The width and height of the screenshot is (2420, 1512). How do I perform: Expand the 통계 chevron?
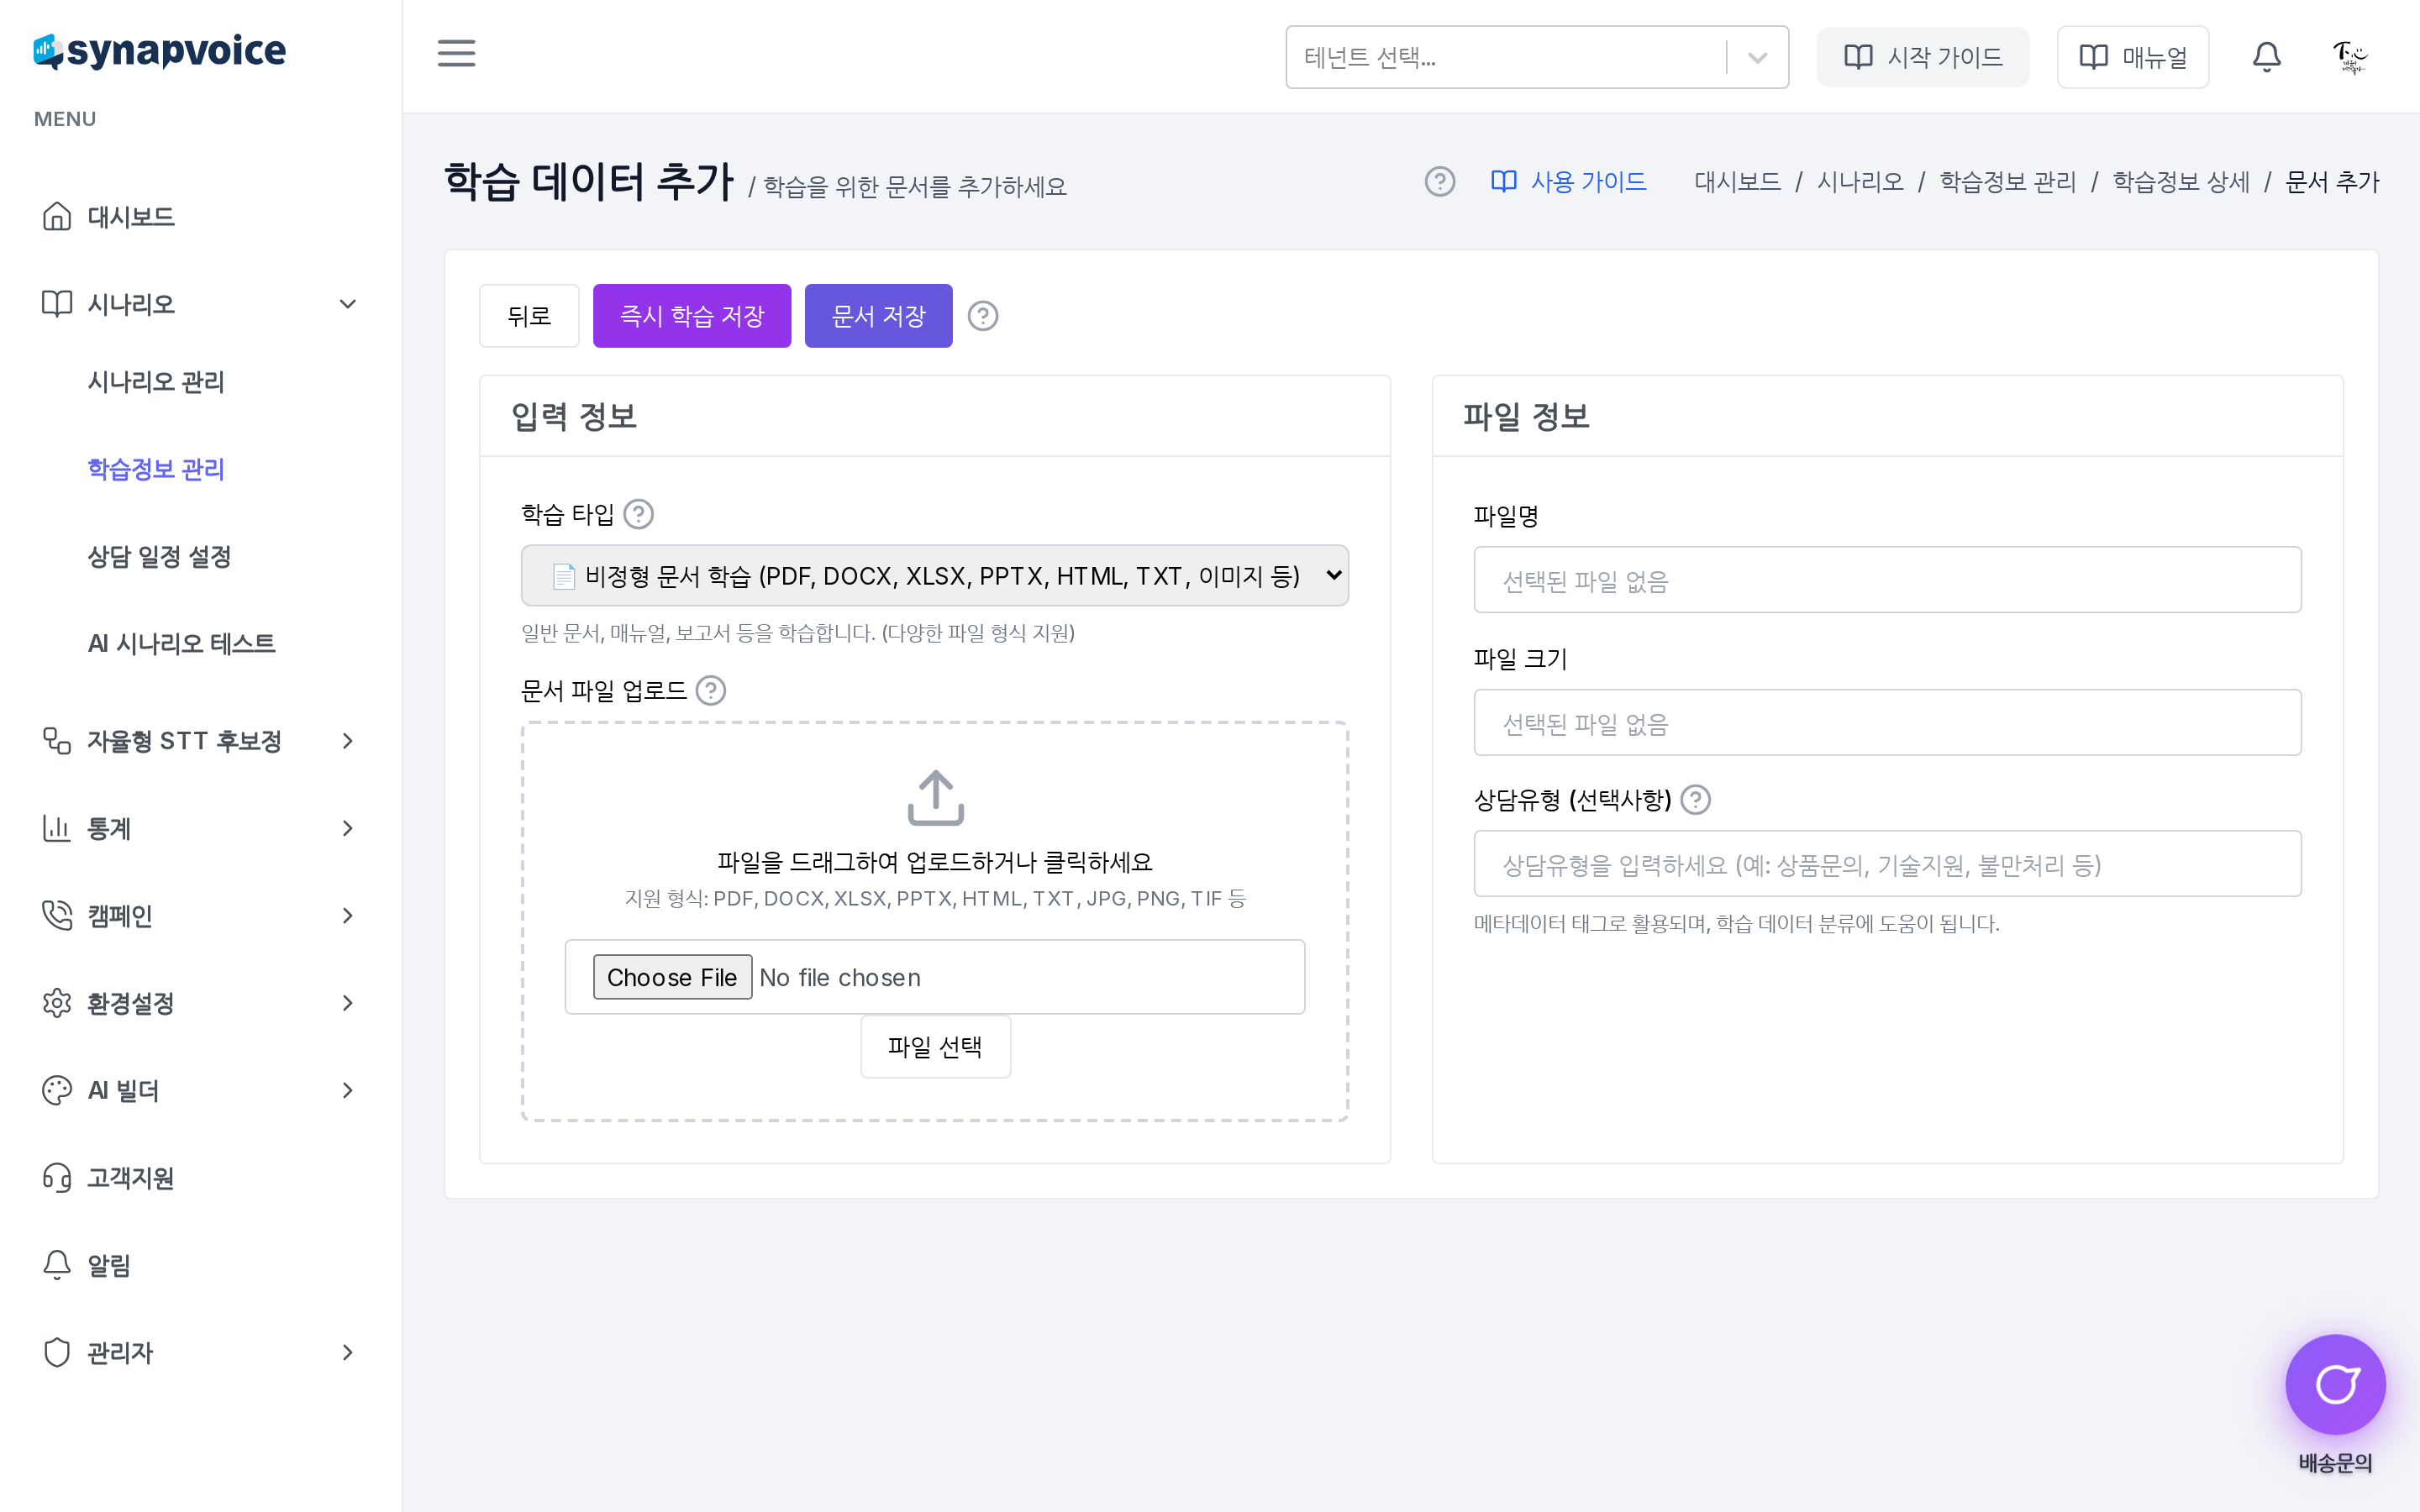click(347, 828)
